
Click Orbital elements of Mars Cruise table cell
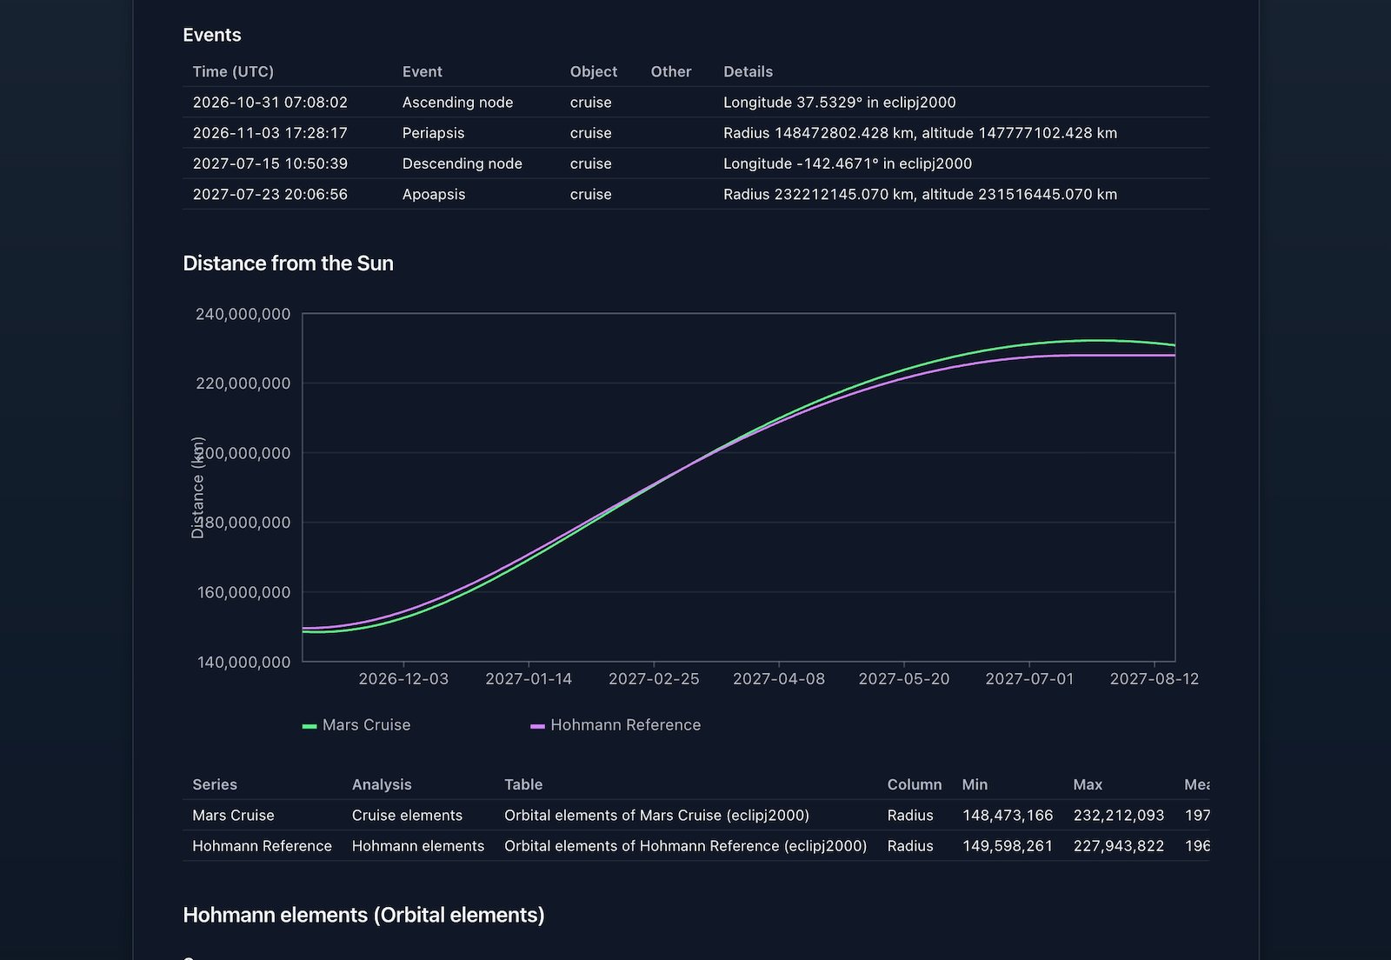(656, 816)
